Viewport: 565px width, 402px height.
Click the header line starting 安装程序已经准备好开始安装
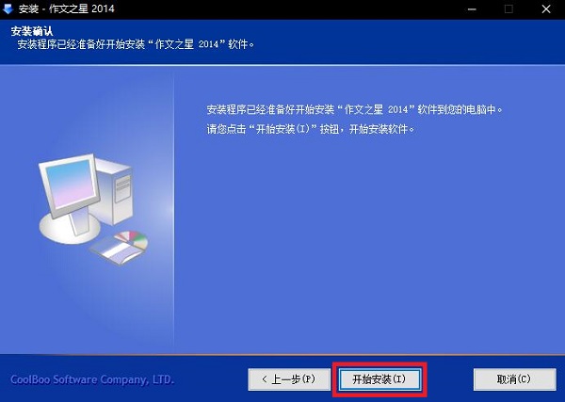tap(136, 44)
